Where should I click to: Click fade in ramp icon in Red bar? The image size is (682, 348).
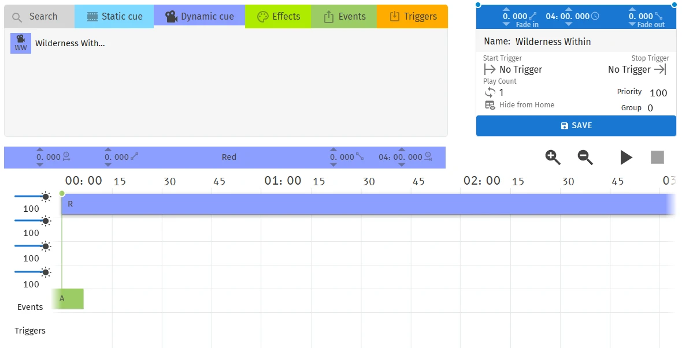135,157
